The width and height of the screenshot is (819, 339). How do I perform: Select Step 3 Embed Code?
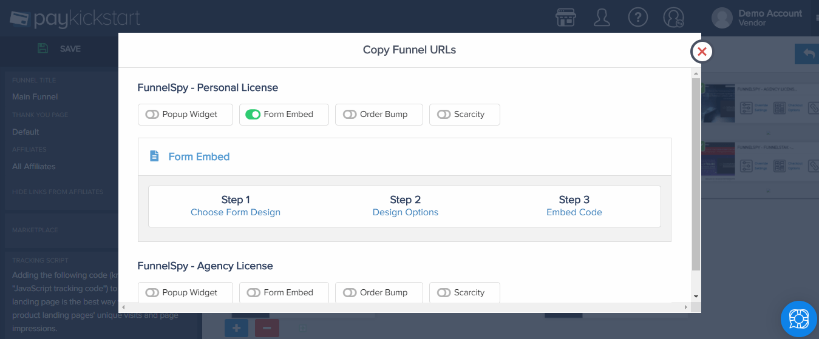[x=574, y=206]
